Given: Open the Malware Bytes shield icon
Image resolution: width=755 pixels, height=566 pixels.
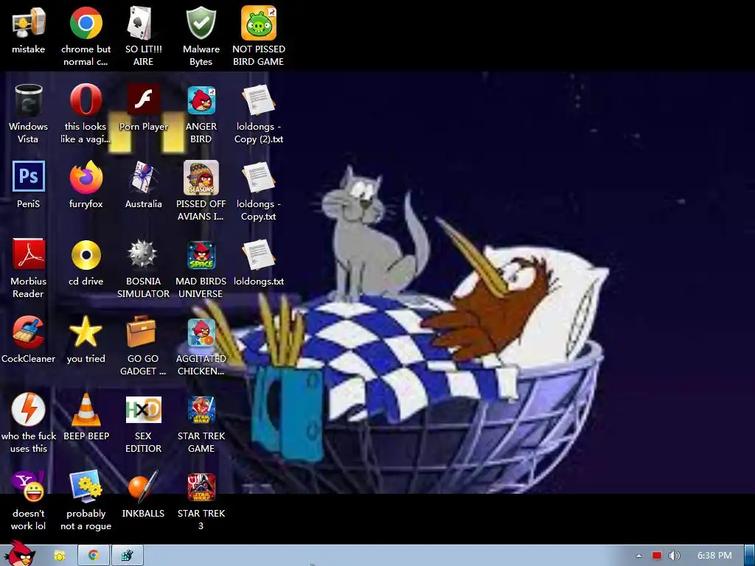Looking at the screenshot, I should 201,23.
